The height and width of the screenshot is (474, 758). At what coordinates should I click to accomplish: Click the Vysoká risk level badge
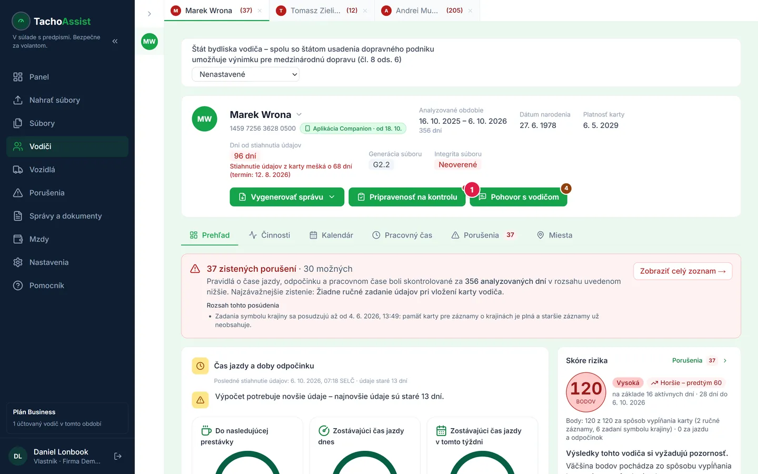click(x=628, y=383)
